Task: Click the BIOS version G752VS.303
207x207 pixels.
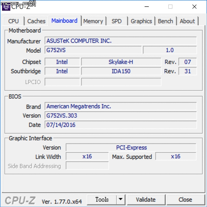Action: click(120, 115)
